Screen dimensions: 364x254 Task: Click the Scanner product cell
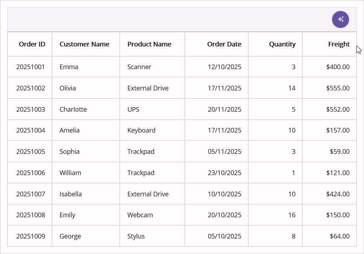click(139, 67)
